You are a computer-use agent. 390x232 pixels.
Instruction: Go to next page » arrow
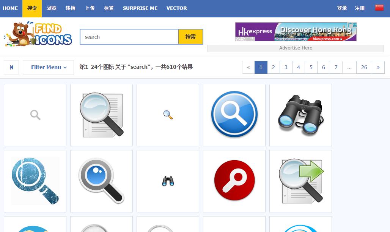(378, 67)
